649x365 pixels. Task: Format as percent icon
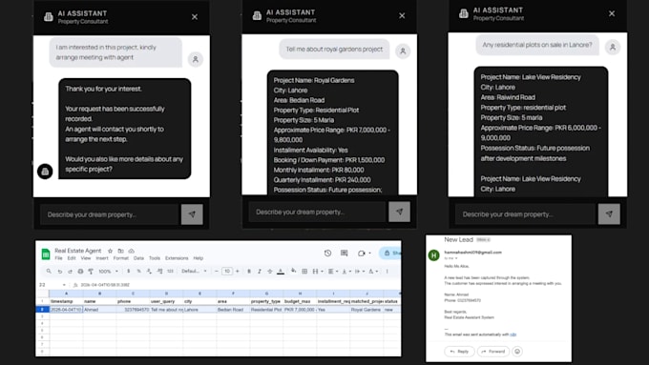[138, 272]
